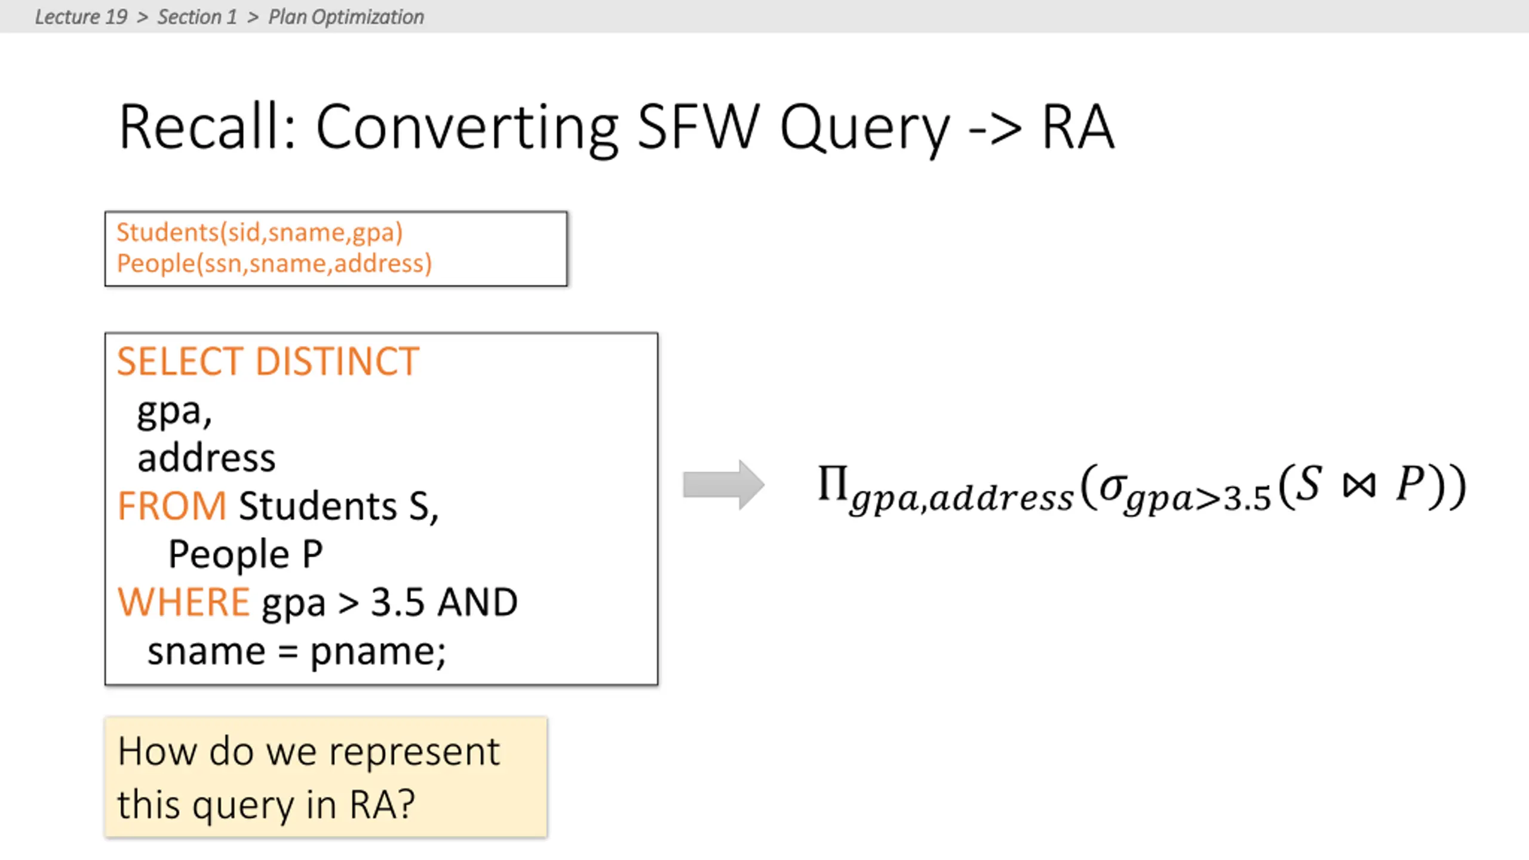
Task: Click the 'People P' line in the query
Action: 245,555
